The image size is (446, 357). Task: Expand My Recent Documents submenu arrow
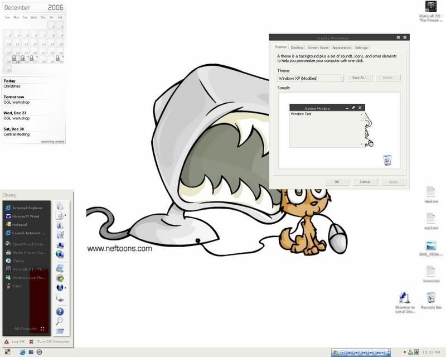point(65,215)
